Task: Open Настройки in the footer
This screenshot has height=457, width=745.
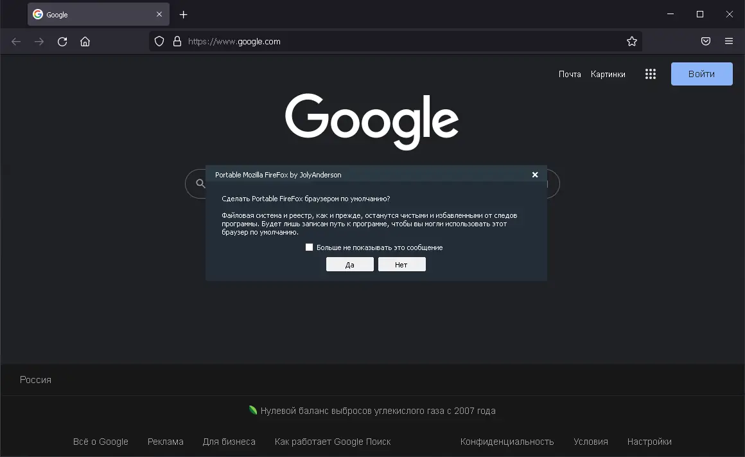Action: 649,442
